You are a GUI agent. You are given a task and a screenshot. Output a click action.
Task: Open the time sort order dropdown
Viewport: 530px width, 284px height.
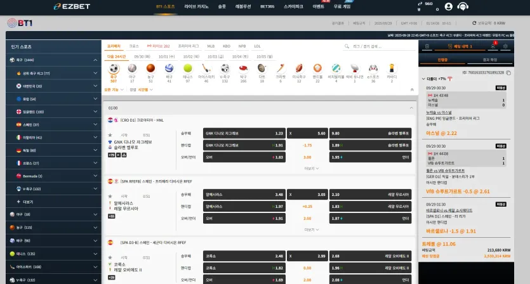point(145,90)
